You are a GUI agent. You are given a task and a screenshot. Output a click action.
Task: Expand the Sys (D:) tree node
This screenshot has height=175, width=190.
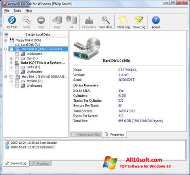[x=11, y=58]
